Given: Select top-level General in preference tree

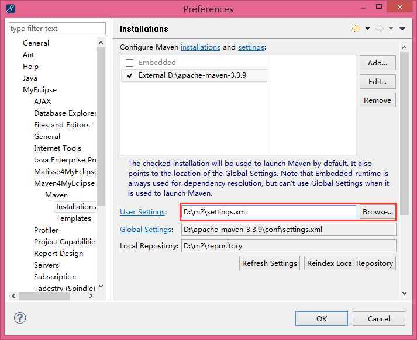Looking at the screenshot, I should [x=36, y=43].
